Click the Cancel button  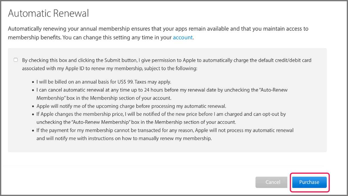271,182
